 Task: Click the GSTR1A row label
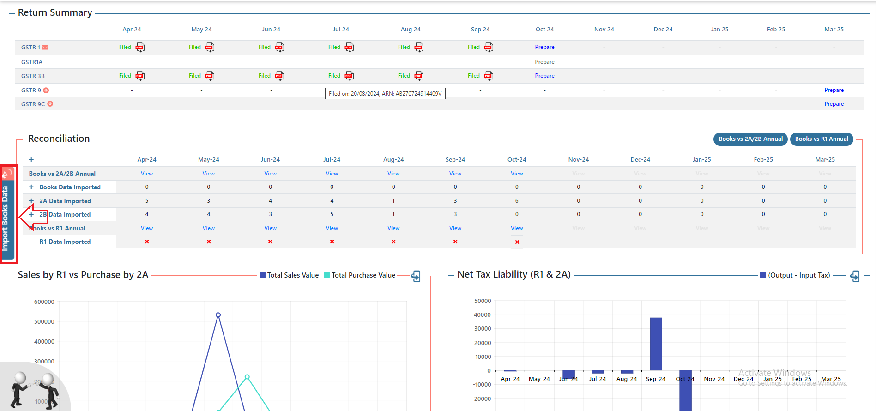(32, 62)
